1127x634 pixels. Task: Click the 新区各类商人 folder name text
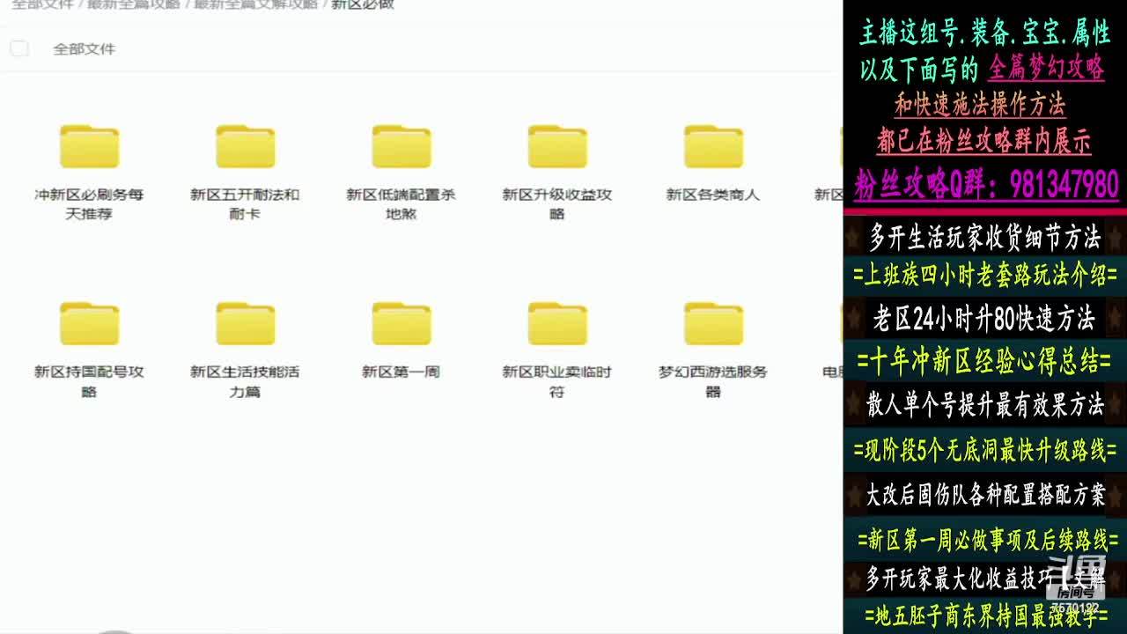(713, 195)
